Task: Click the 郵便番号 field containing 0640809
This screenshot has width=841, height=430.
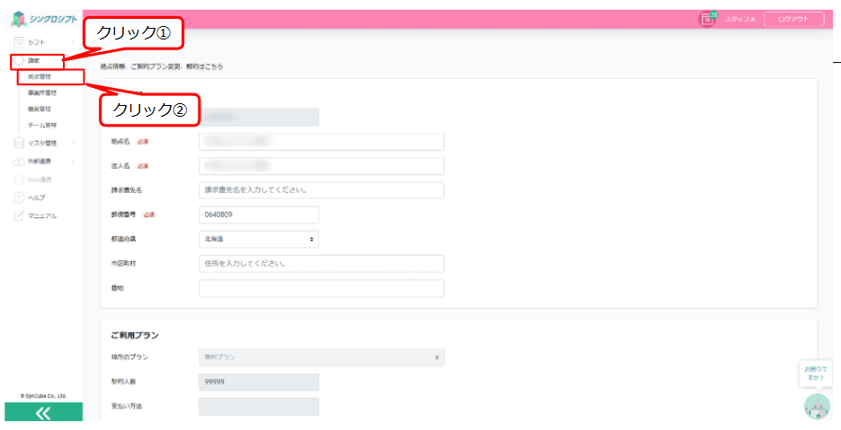Action: tap(258, 215)
